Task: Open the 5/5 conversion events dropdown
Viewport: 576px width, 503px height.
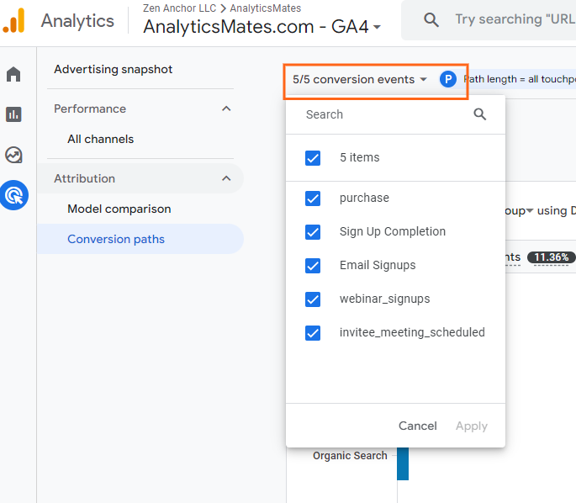Action: pos(360,79)
